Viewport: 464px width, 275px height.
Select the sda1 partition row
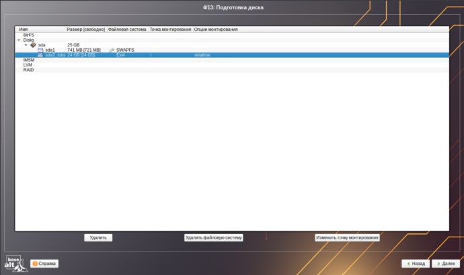[x=232, y=50]
